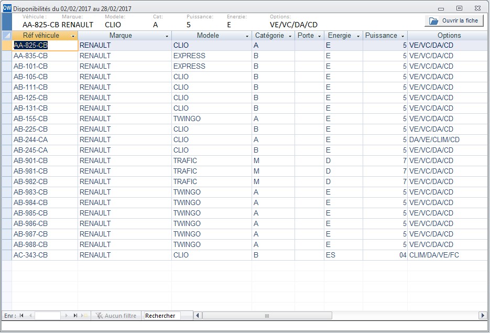The image size is (490, 333).
Task: Select the AB-225-CB reference cell
Action: coord(45,129)
